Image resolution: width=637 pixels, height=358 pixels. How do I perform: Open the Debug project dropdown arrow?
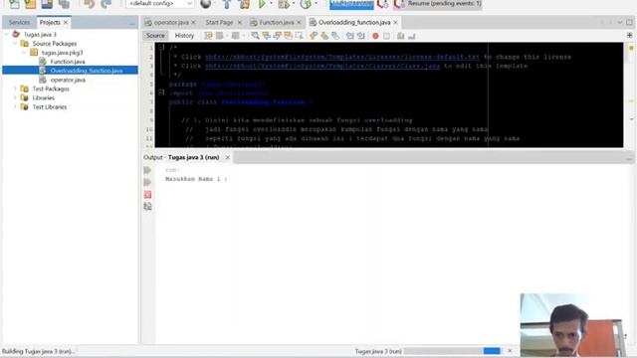[x=294, y=4]
